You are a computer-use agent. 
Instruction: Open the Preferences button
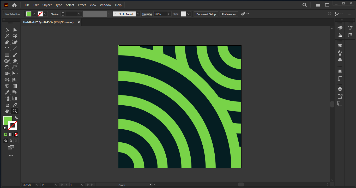pyautogui.click(x=229, y=14)
